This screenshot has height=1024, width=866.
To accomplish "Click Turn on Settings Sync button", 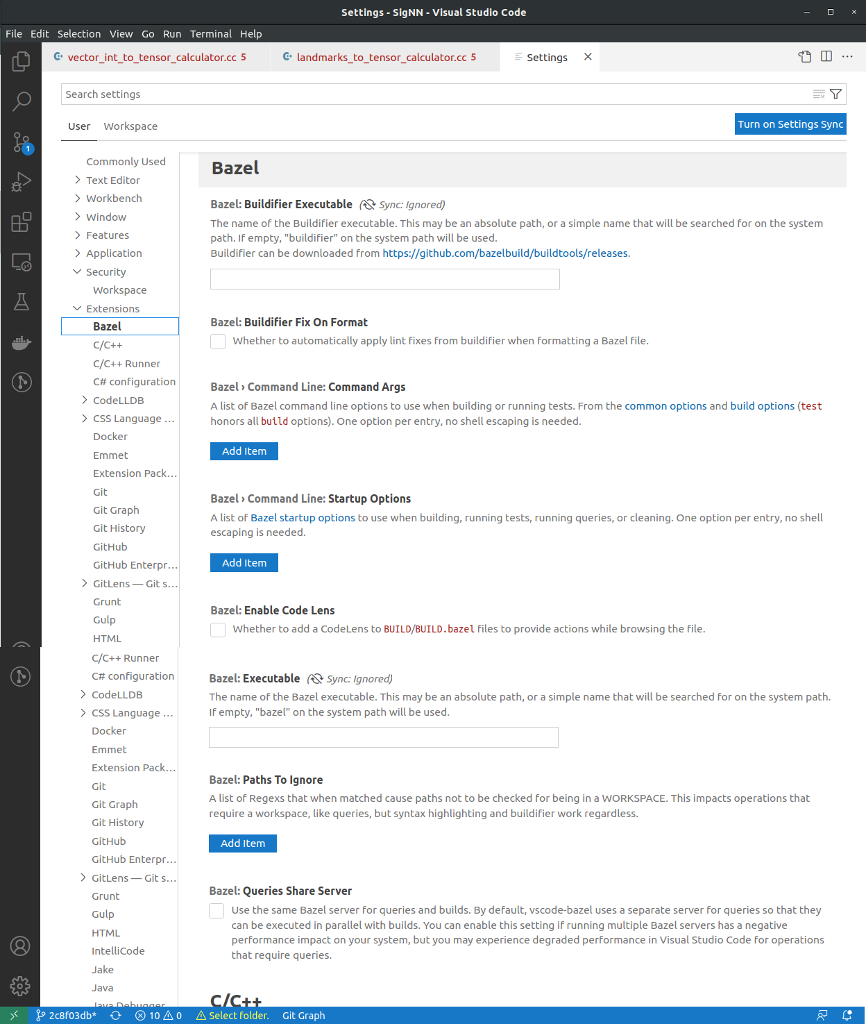I will [790, 124].
